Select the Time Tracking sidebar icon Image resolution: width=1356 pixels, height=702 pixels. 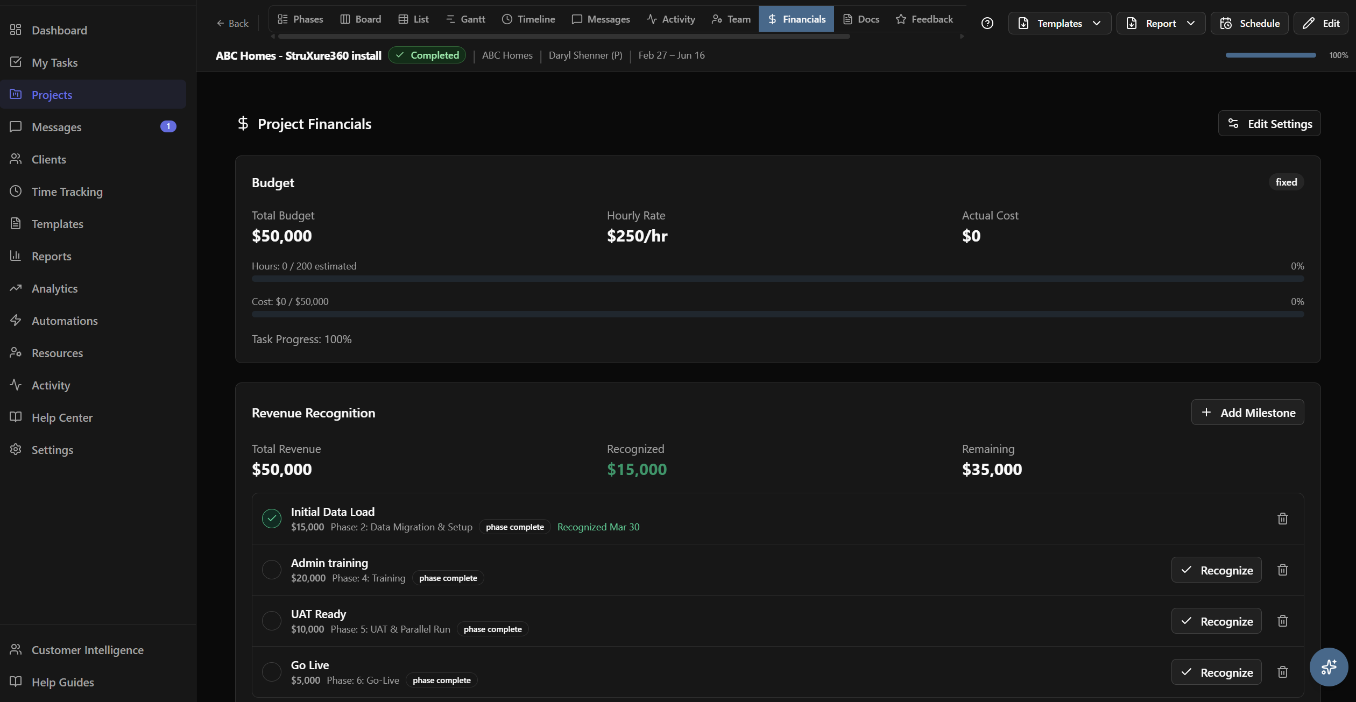point(16,191)
